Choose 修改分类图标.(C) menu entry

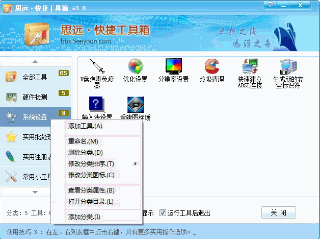coord(103,175)
